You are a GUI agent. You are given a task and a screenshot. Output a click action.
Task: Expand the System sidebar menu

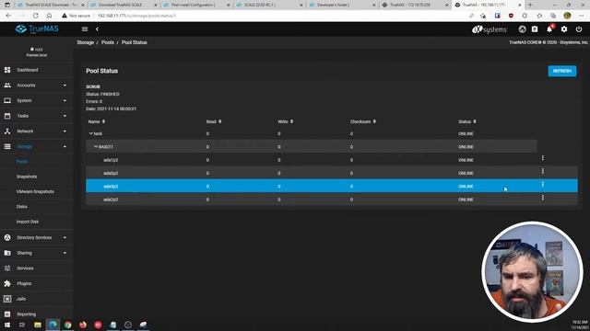[37, 100]
